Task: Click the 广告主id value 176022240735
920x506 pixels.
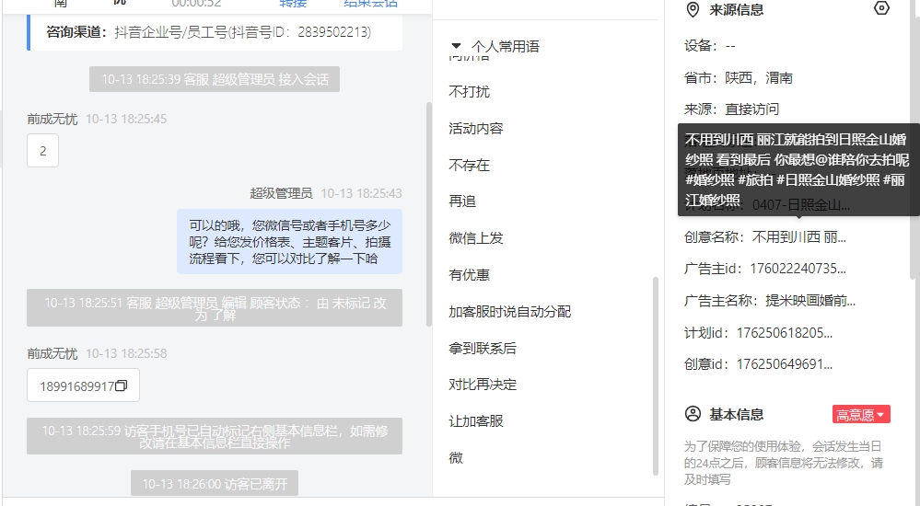Action: click(x=798, y=269)
